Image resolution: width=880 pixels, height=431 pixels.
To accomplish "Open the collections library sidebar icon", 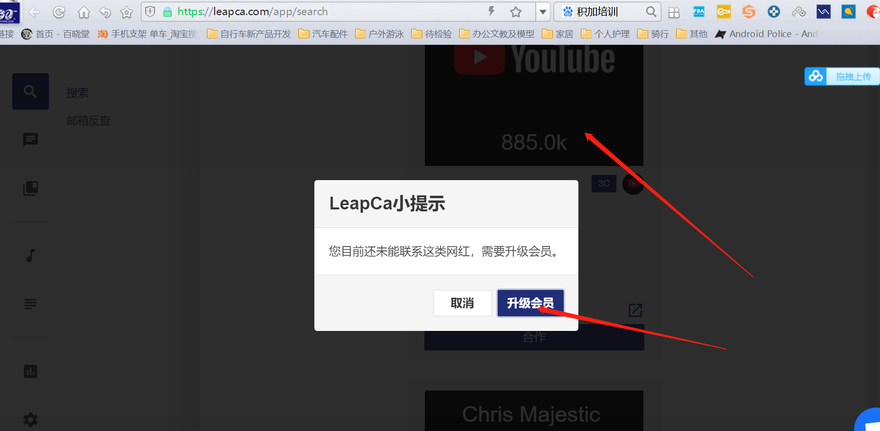I will [30, 188].
